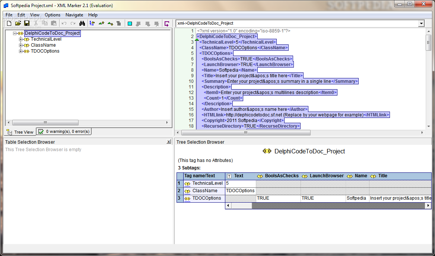Click the tree sync icon with yellow arrow
The width and height of the screenshot is (435, 256).
click(92, 24)
